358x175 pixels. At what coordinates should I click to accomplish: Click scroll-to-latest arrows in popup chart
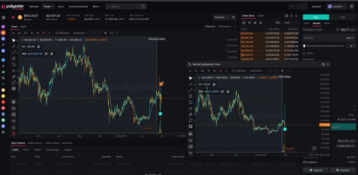(314, 148)
